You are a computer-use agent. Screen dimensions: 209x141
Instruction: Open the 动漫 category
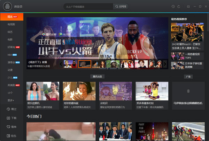pos(10,70)
